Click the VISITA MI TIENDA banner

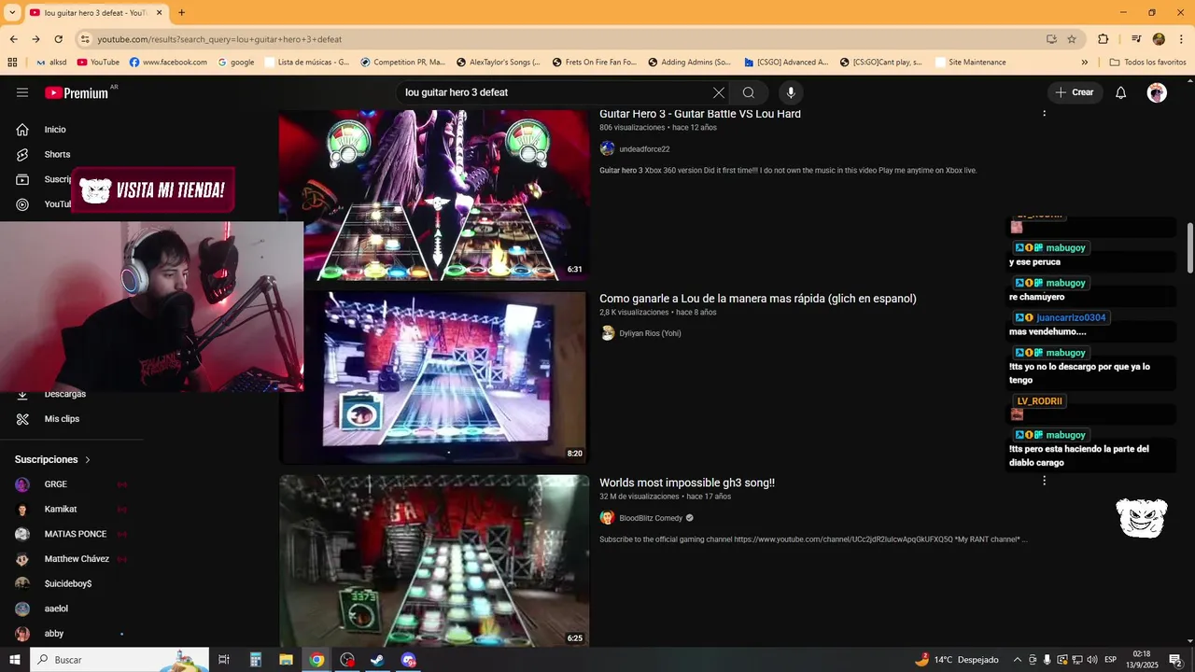153,191
